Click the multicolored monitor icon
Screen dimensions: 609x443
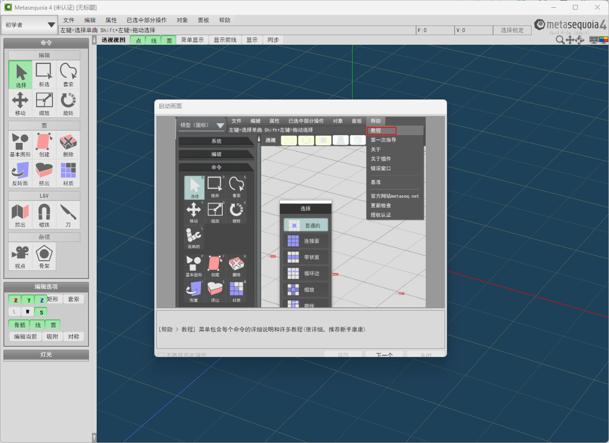pyautogui.click(x=604, y=40)
